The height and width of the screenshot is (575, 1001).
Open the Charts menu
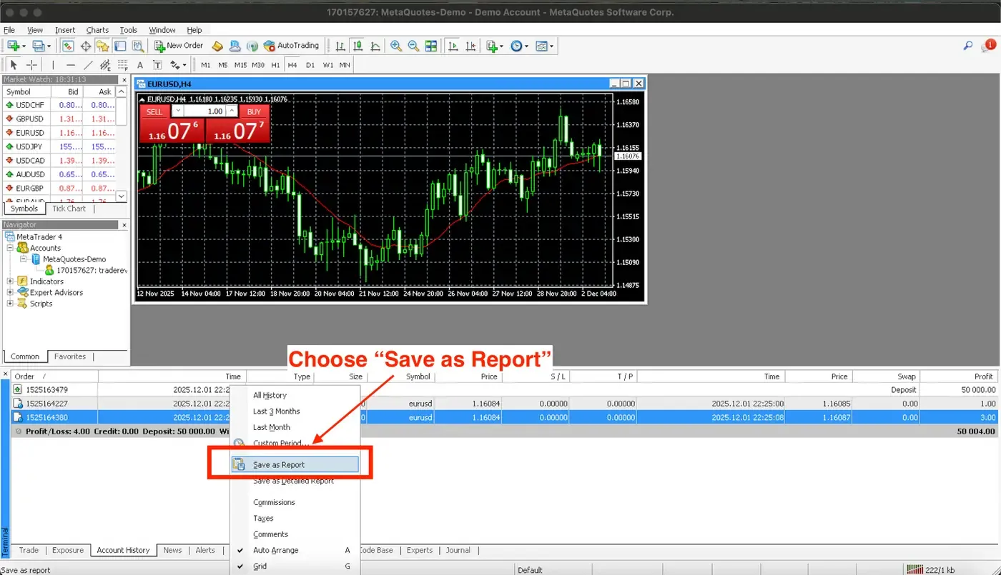pos(97,30)
